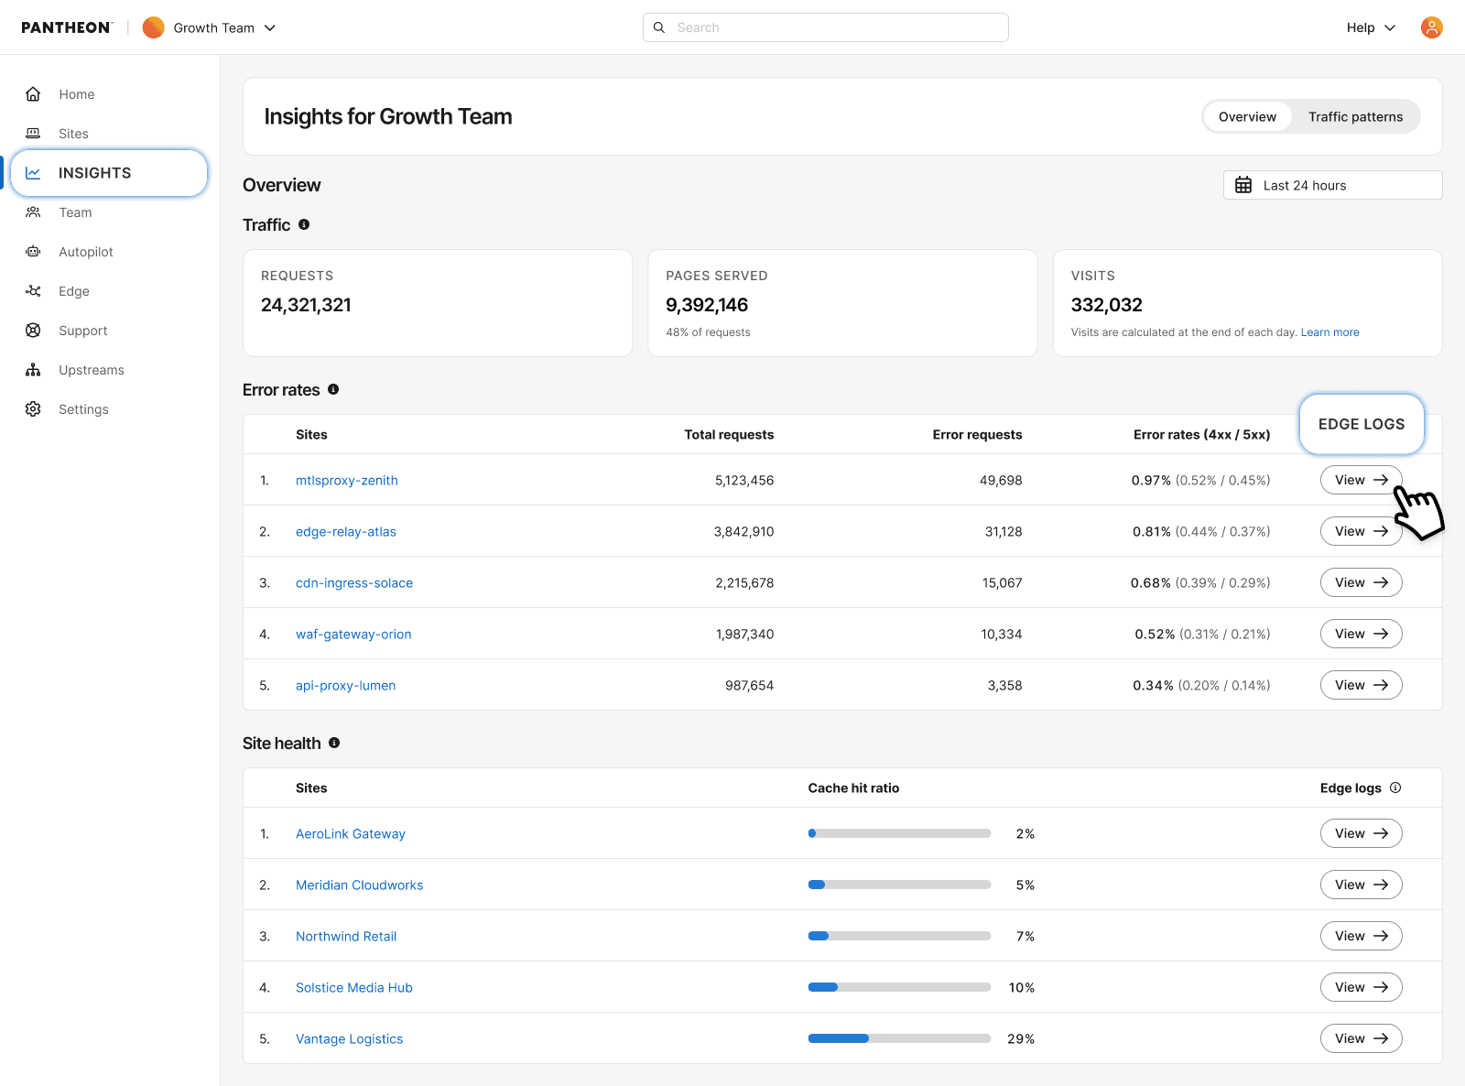Click the 9,392,146 pages served value
Image resolution: width=1465 pixels, height=1086 pixels.
707,305
